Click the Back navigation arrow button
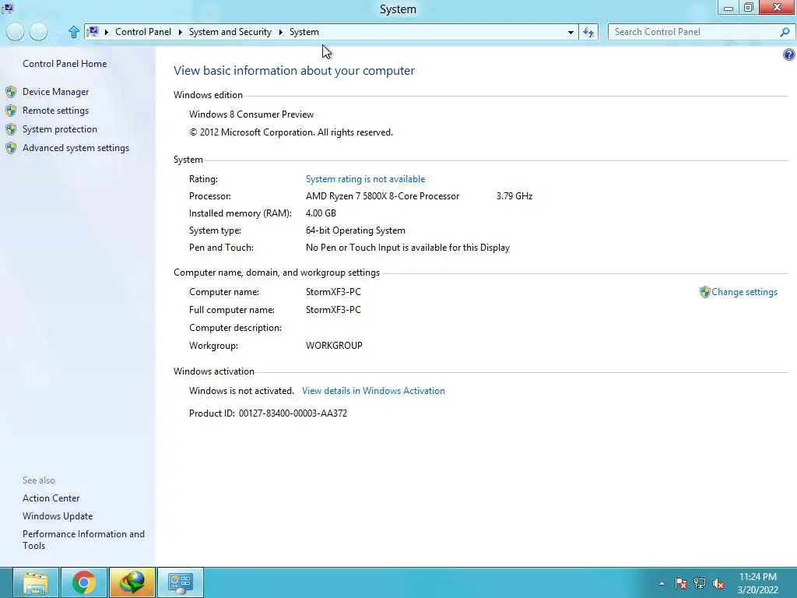797x598 pixels. [x=16, y=32]
